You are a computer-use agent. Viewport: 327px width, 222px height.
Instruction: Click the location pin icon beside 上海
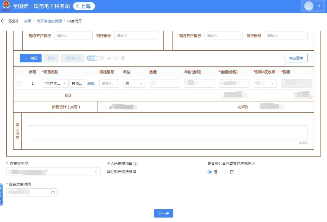tap(77, 6)
